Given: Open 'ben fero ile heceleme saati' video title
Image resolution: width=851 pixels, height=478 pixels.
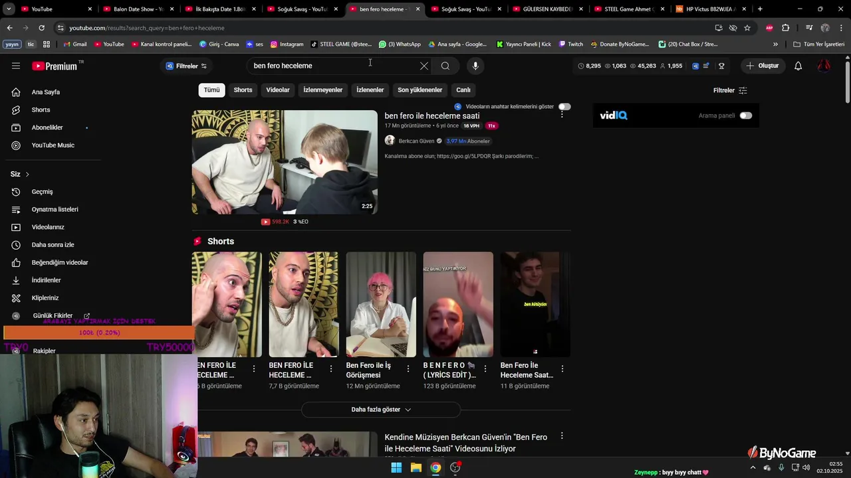Looking at the screenshot, I should pos(432,116).
